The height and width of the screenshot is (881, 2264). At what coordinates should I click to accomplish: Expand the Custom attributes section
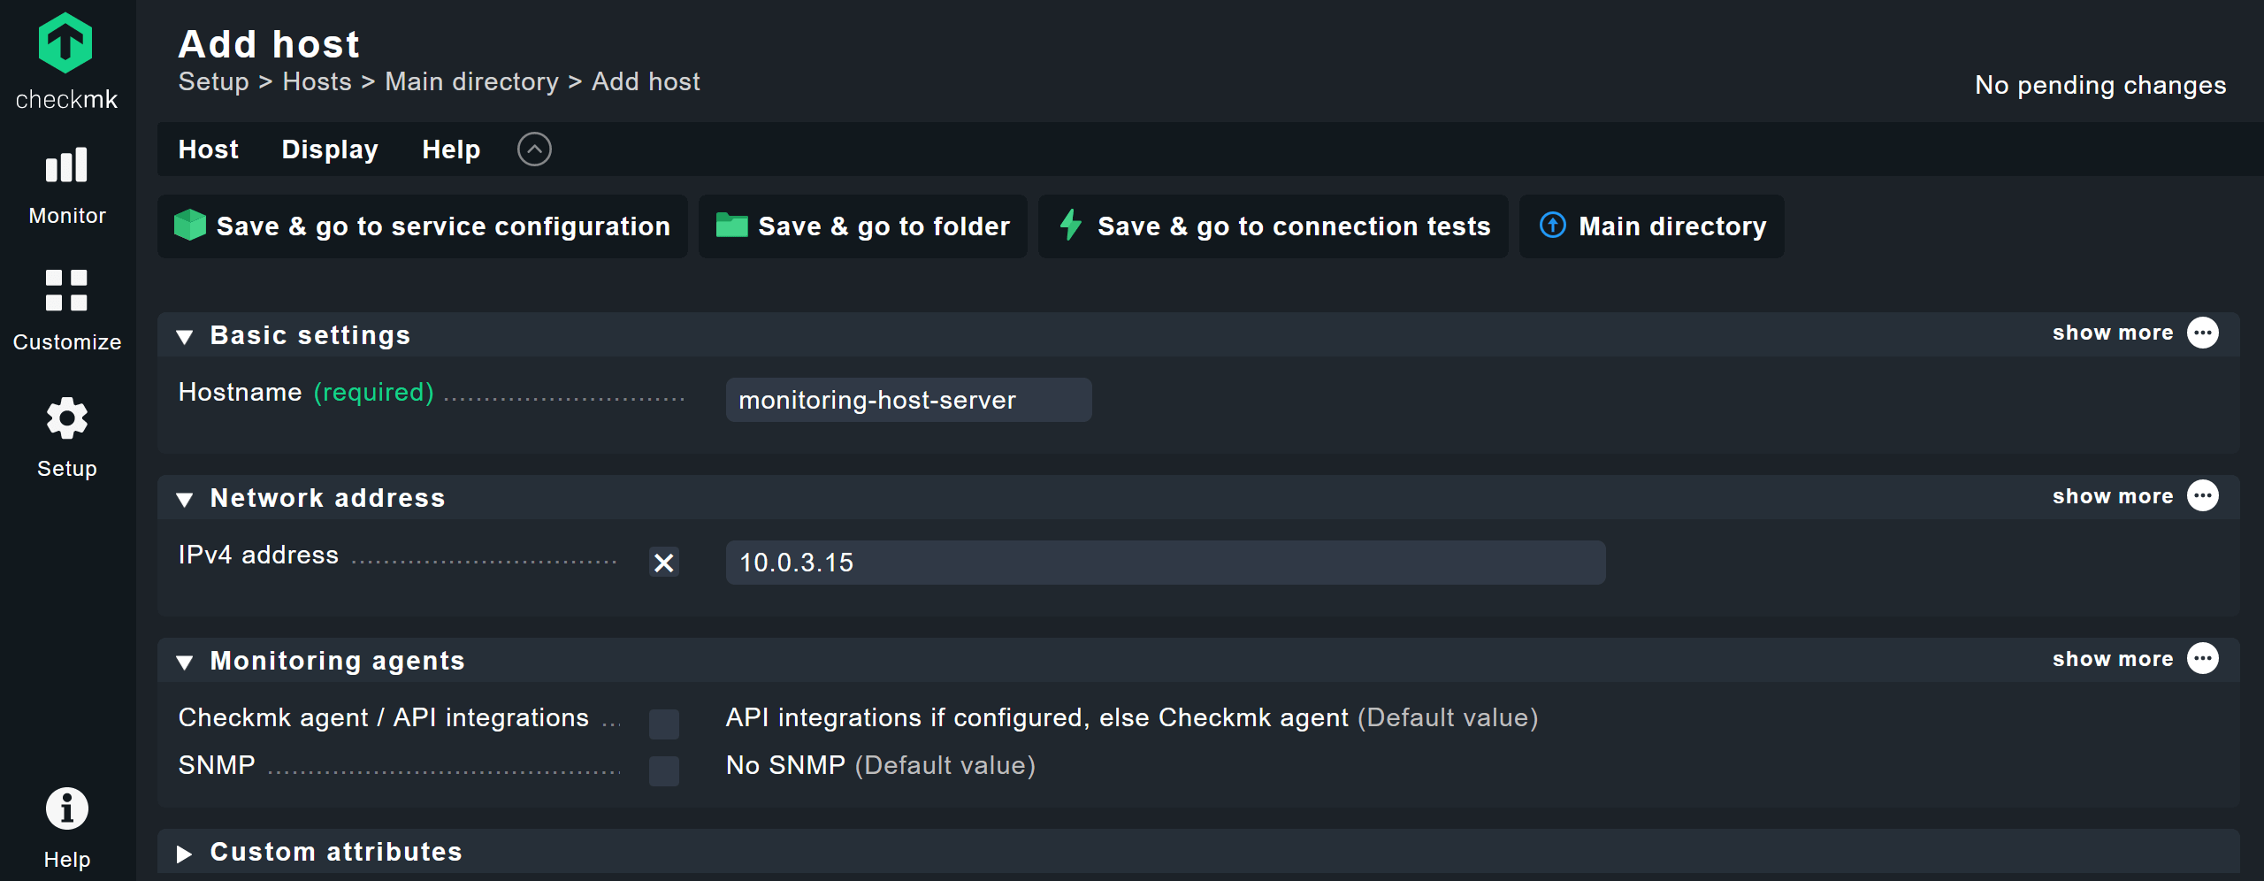coord(185,853)
